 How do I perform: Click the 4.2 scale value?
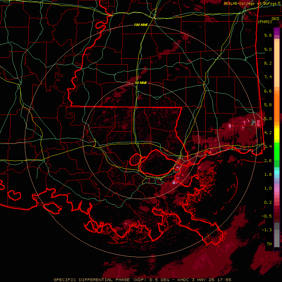[x=268, y=133]
